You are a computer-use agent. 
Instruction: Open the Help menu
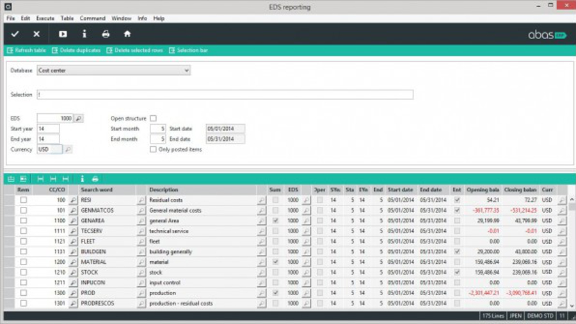159,19
